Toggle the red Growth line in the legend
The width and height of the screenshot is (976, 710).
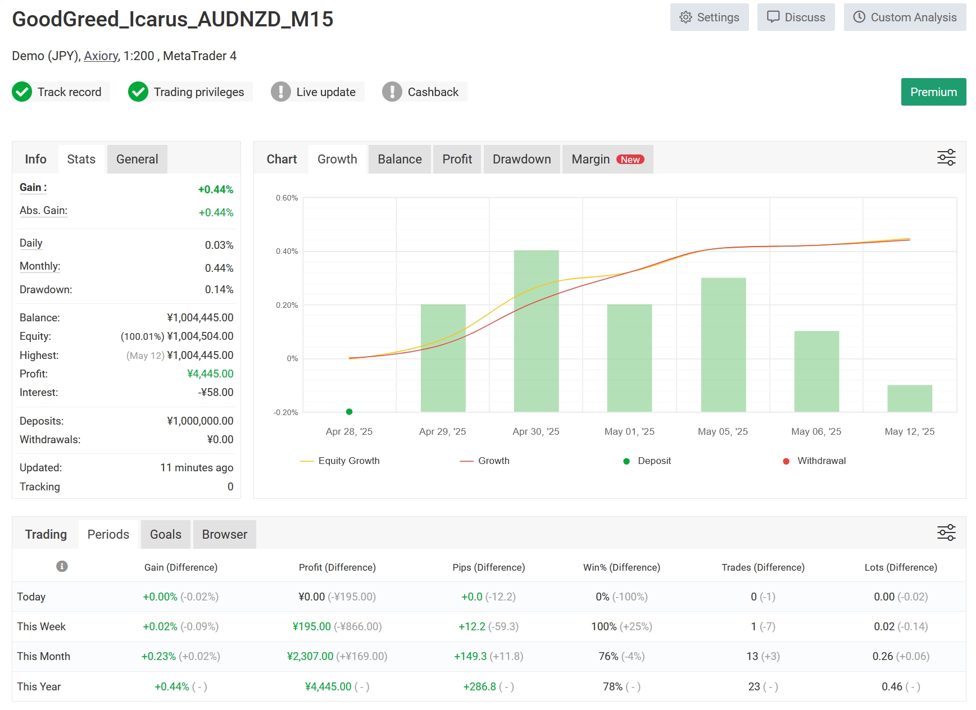pyautogui.click(x=484, y=461)
